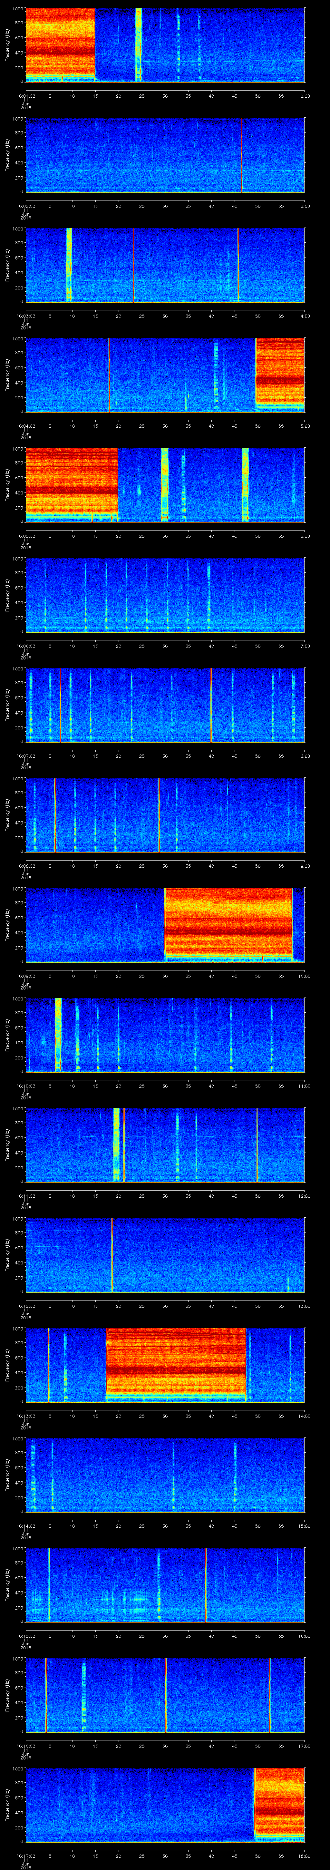This screenshot has height=1870, width=330.
Task: Select the spectrogram panel starting at 10:05:00
Action: pos(165,485)
